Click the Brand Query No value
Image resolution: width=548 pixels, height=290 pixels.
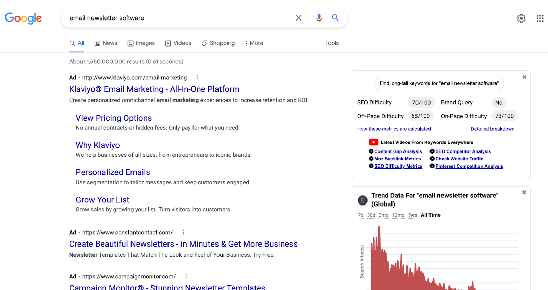499,103
